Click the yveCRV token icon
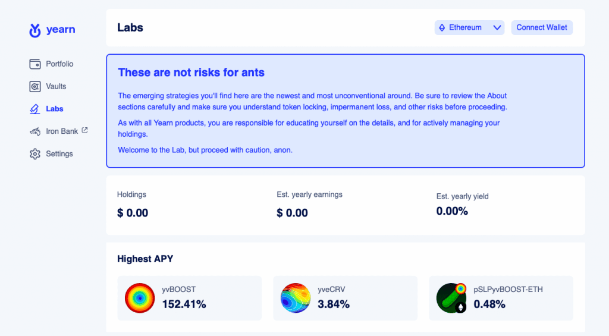This screenshot has width=609, height=336. (x=296, y=298)
